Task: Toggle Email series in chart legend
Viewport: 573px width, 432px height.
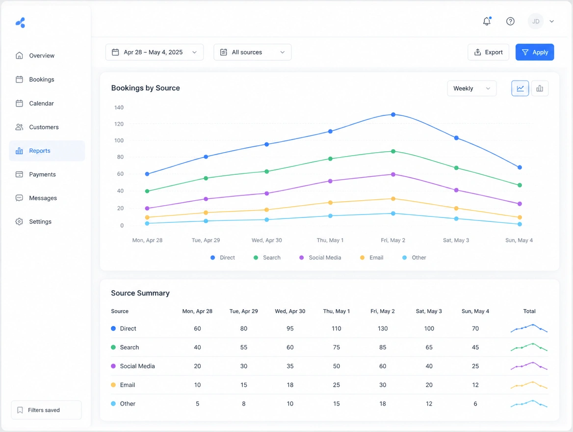Action: pos(372,258)
